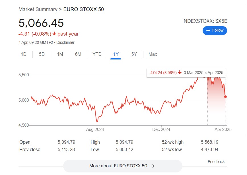Click the chevron after More about EURO STOXX 50

coord(153,166)
